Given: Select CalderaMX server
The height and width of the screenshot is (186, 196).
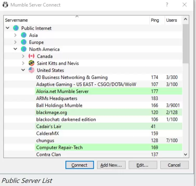Looking at the screenshot, I should 109,133.
